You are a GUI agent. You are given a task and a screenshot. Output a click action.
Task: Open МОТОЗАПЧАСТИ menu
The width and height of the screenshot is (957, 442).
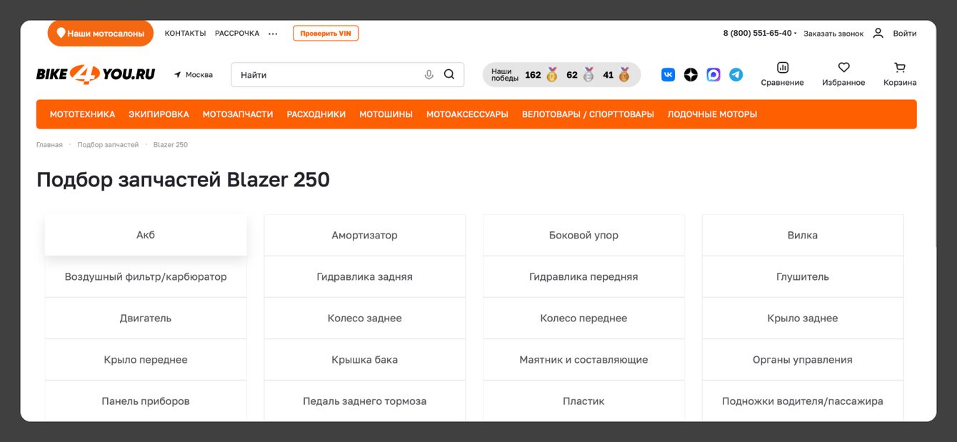[x=238, y=114]
